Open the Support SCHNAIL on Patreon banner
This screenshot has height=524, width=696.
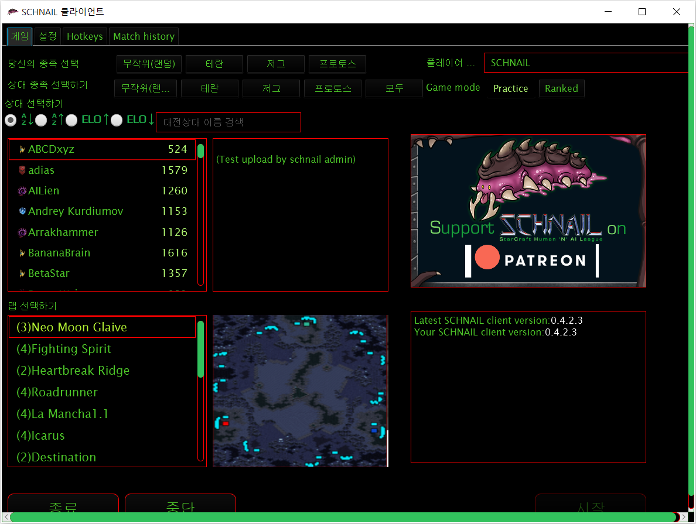(528, 211)
